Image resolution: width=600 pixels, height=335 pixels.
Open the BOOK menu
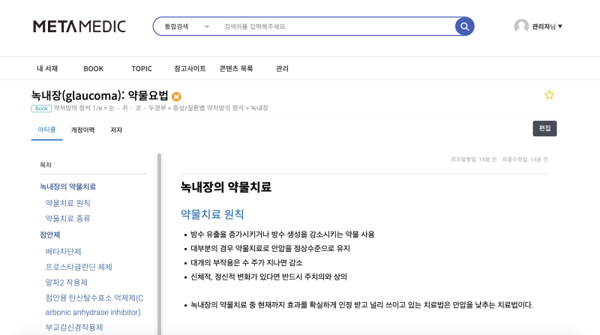pyautogui.click(x=93, y=68)
